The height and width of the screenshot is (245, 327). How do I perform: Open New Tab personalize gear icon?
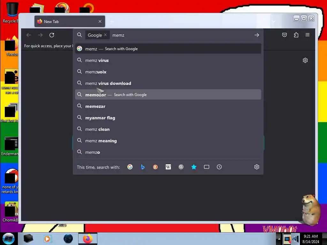tap(305, 60)
